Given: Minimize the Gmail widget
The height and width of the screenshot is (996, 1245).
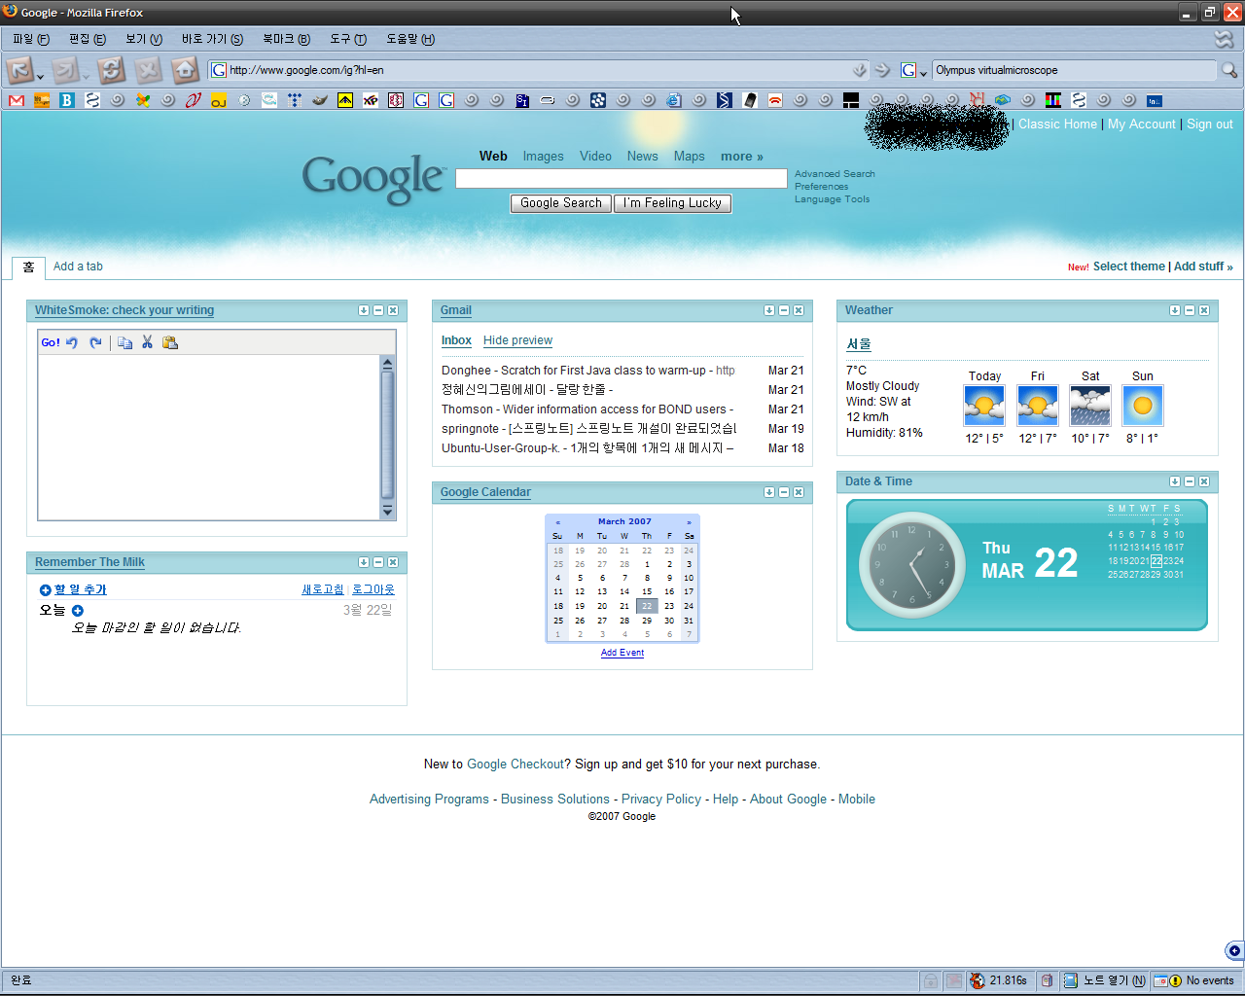Looking at the screenshot, I should (x=784, y=310).
